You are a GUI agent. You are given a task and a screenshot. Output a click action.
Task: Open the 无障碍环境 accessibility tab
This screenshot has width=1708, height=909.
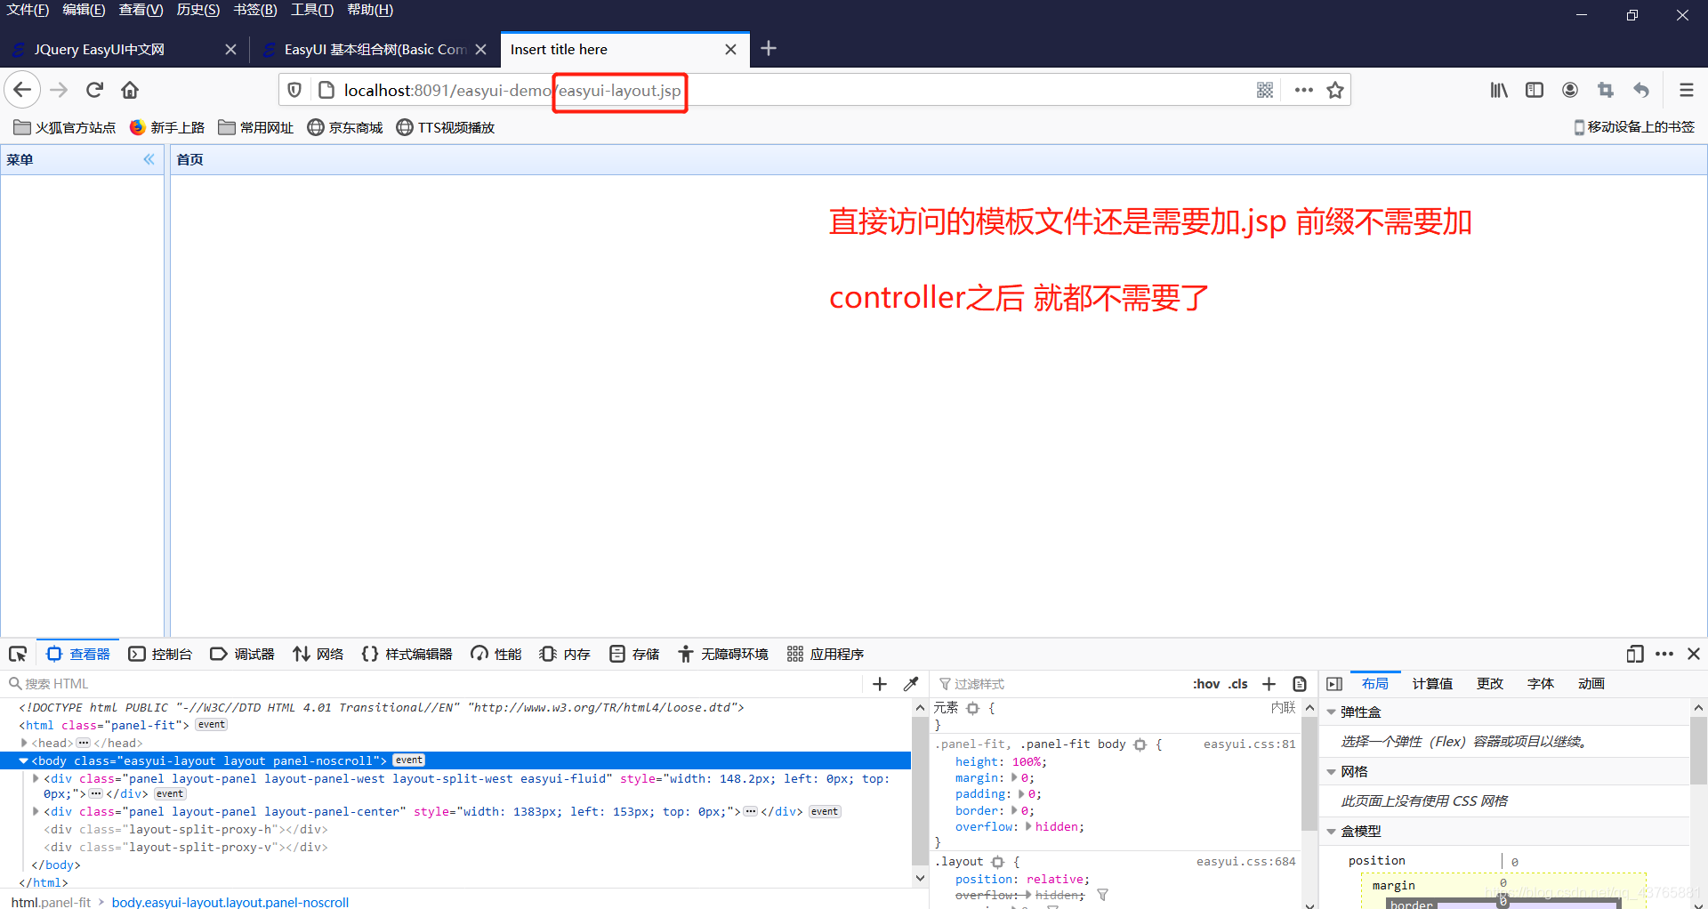click(x=723, y=655)
